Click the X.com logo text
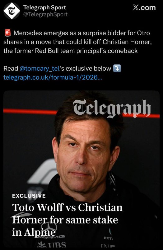The image size is (163, 250). pyautogui.click(x=144, y=7)
